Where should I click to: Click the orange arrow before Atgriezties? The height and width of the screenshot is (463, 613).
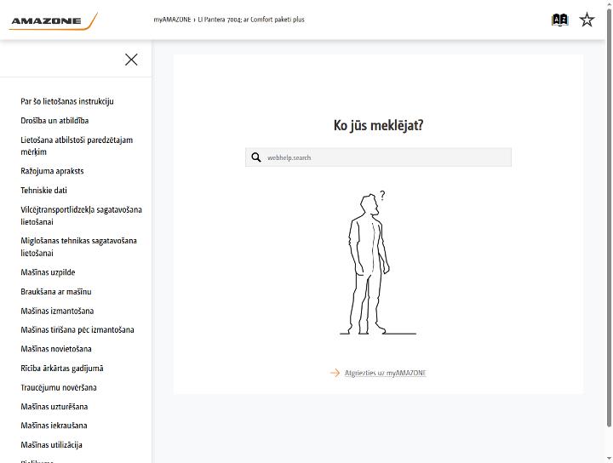pos(335,373)
